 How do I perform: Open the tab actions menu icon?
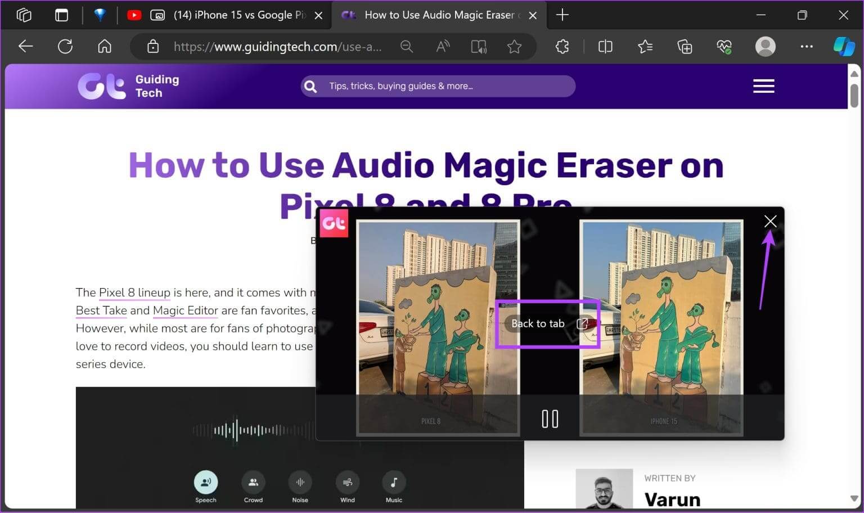click(x=61, y=15)
